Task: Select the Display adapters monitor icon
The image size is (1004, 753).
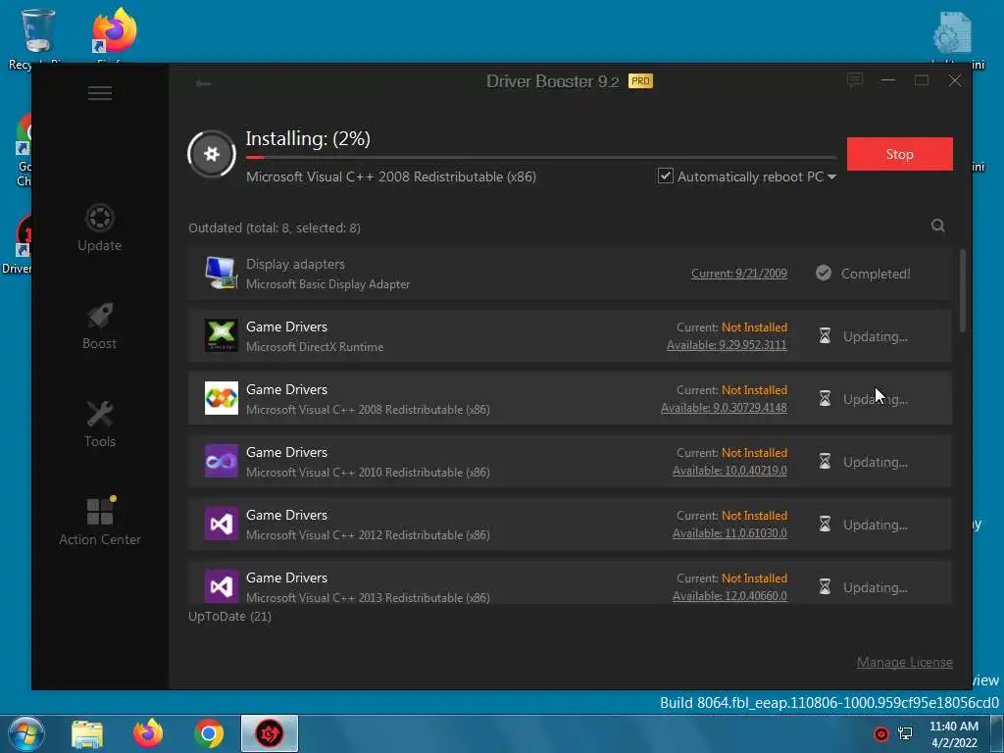Action: [x=221, y=273]
